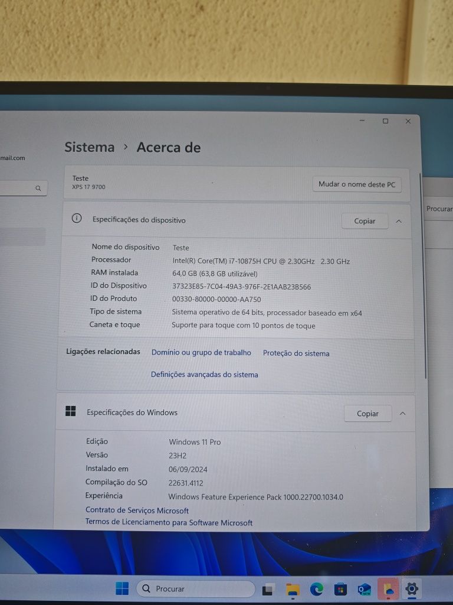Screen dimensions: 453x605
Task: Collapse the Especificações do dispositivo section
Action: (399, 221)
